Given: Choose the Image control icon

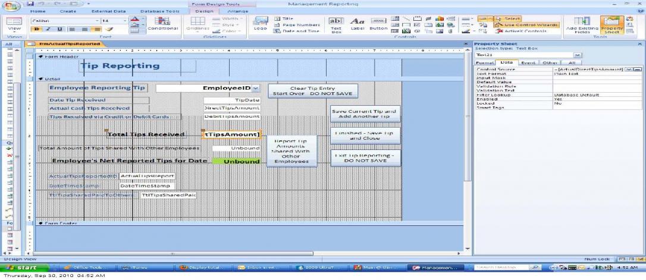Looking at the screenshot, I should (x=440, y=31).
